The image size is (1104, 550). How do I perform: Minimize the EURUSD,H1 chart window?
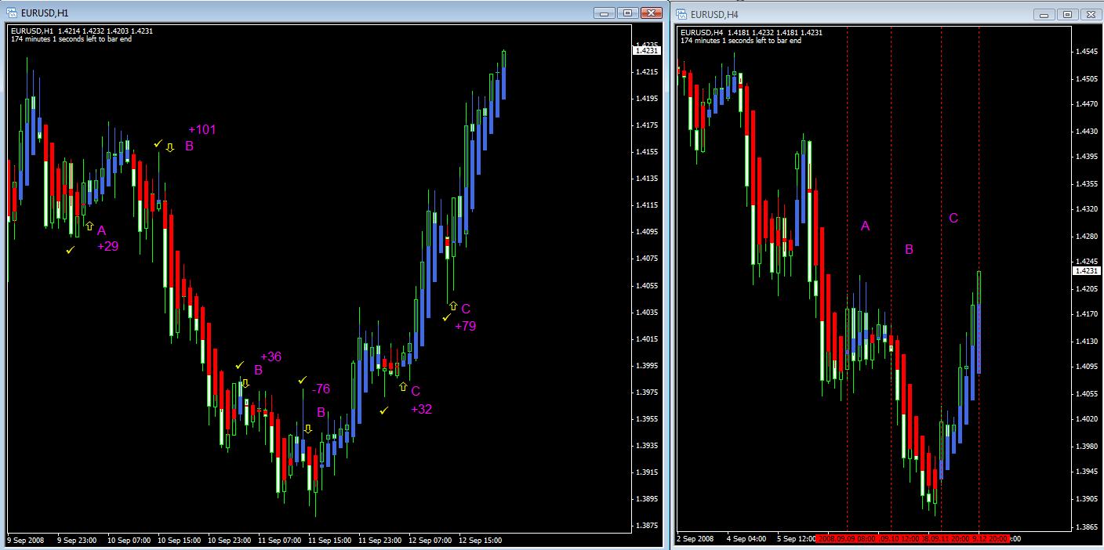pyautogui.click(x=605, y=13)
